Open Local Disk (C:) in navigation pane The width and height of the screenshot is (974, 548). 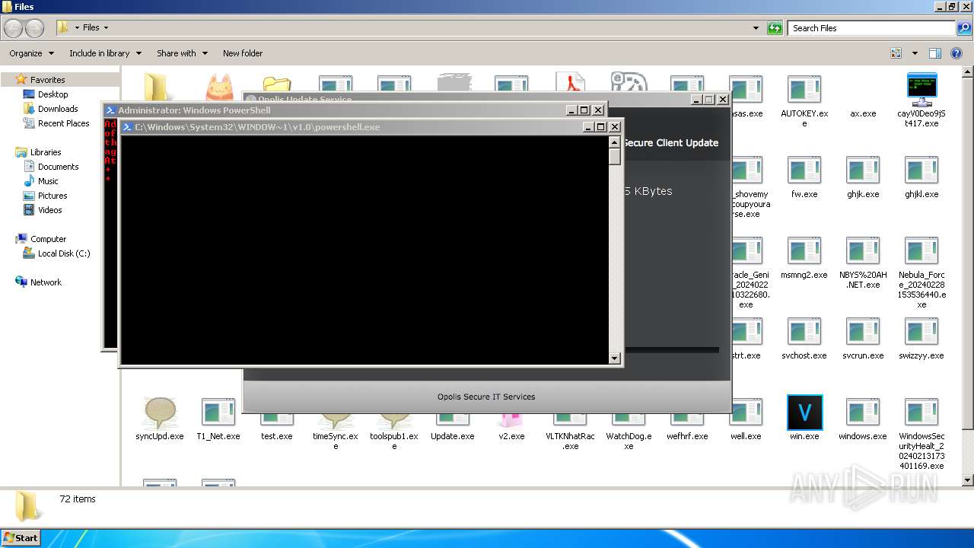point(64,253)
